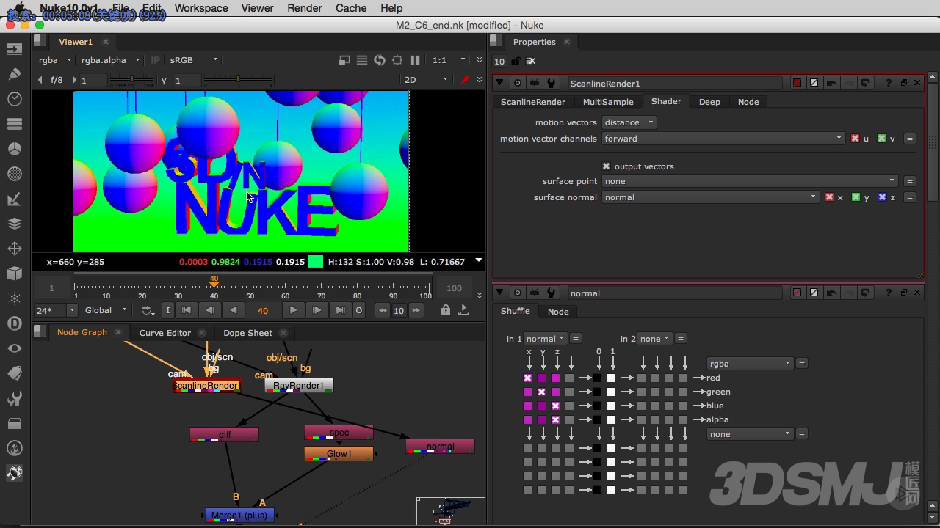Collapse the ScanlineRender1 properties triangle
The height and width of the screenshot is (528, 940).
pos(499,84)
